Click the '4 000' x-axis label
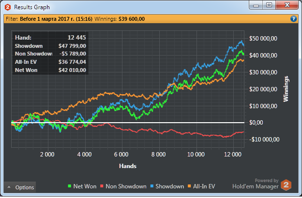Image resolution: width=302 pixels, height=198 pixels. (x=84, y=155)
